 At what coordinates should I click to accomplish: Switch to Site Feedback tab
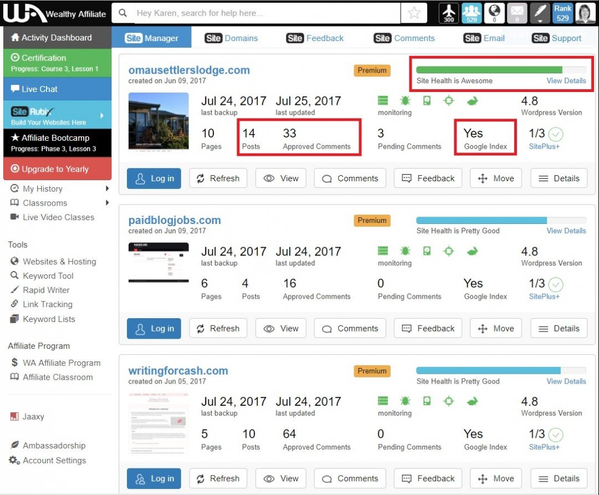[x=315, y=38]
